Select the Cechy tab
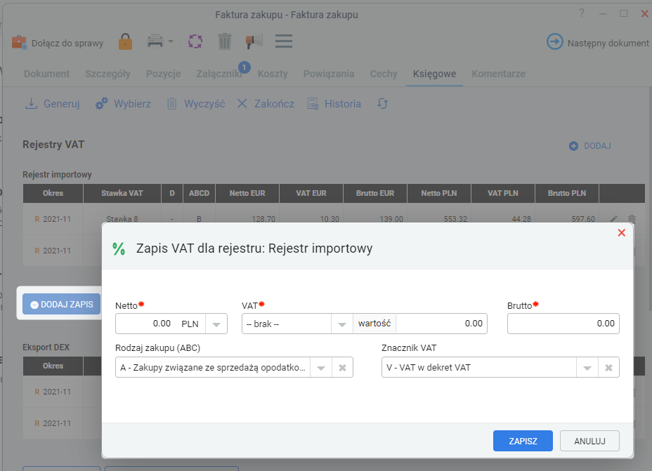The height and width of the screenshot is (471, 652). [x=384, y=74]
